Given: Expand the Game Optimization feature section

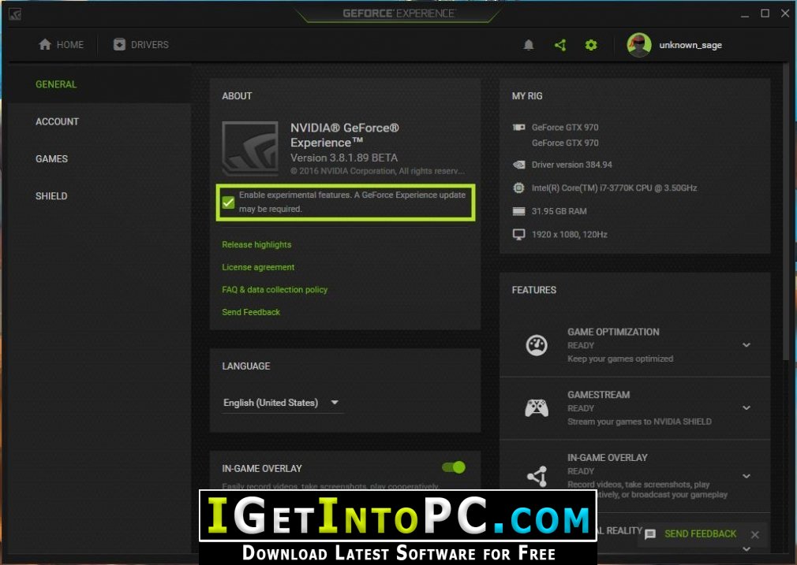Looking at the screenshot, I should (x=746, y=345).
